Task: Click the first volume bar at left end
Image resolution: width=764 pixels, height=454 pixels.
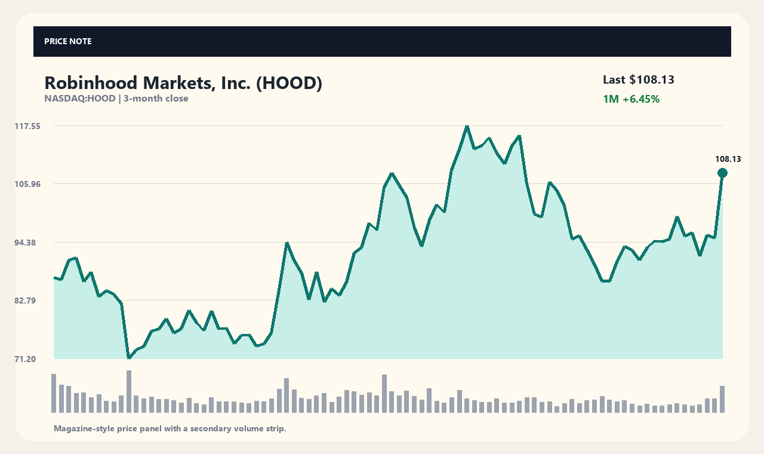Action: coord(54,393)
